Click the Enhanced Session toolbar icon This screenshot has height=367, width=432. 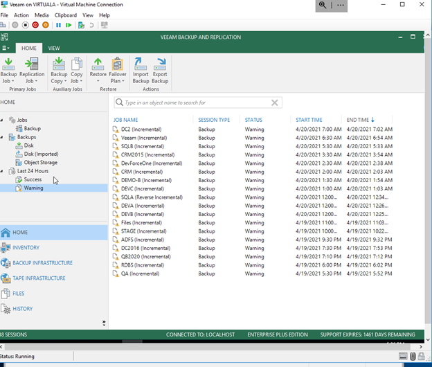click(104, 25)
